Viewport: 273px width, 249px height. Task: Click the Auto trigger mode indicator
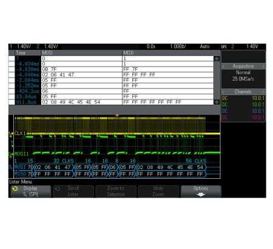(x=204, y=47)
